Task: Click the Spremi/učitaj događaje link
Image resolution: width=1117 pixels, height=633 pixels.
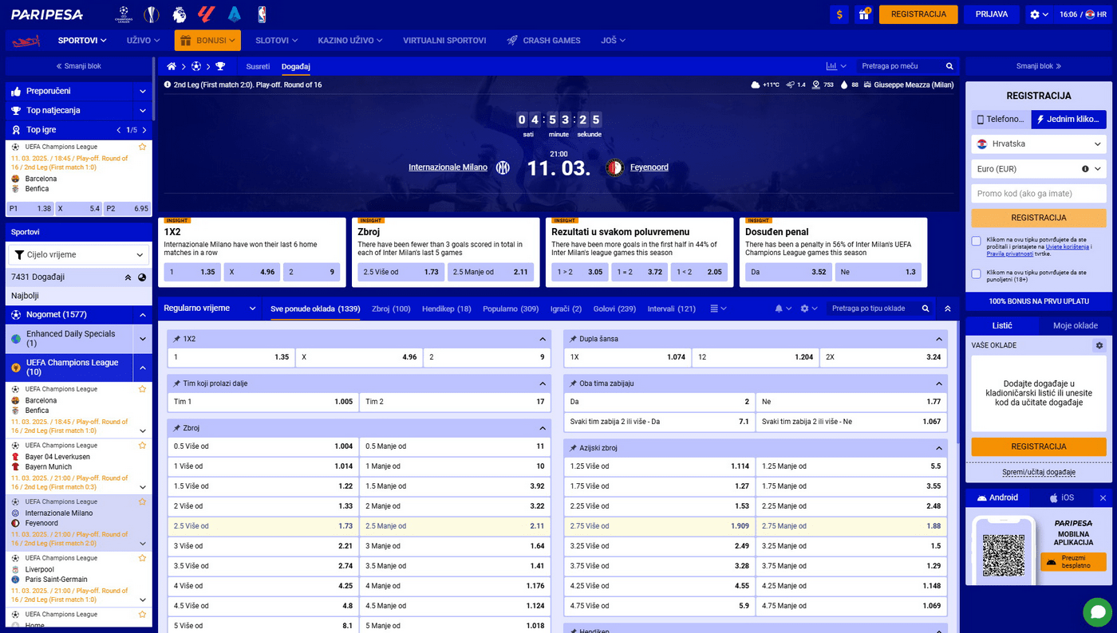Action: (x=1038, y=472)
